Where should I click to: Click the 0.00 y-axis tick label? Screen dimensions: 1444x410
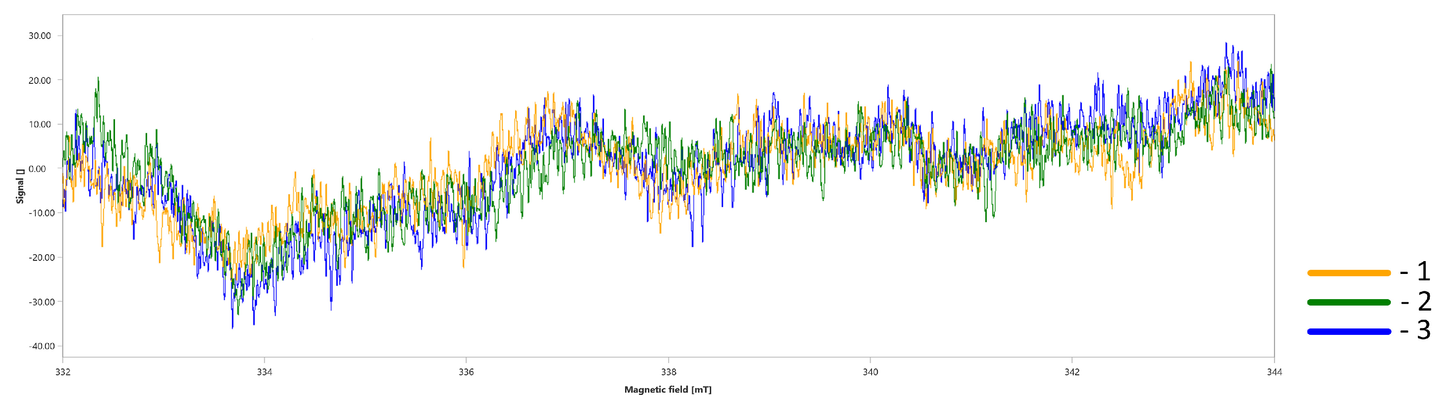[38, 169]
